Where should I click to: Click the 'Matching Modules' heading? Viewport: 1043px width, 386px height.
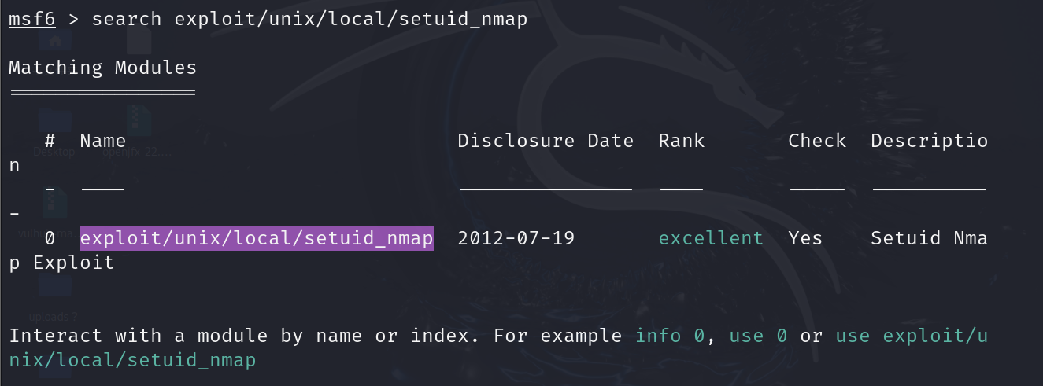tap(102, 68)
